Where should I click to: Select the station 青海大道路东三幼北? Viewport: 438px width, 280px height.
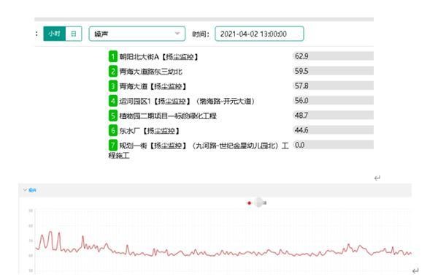[151, 72]
